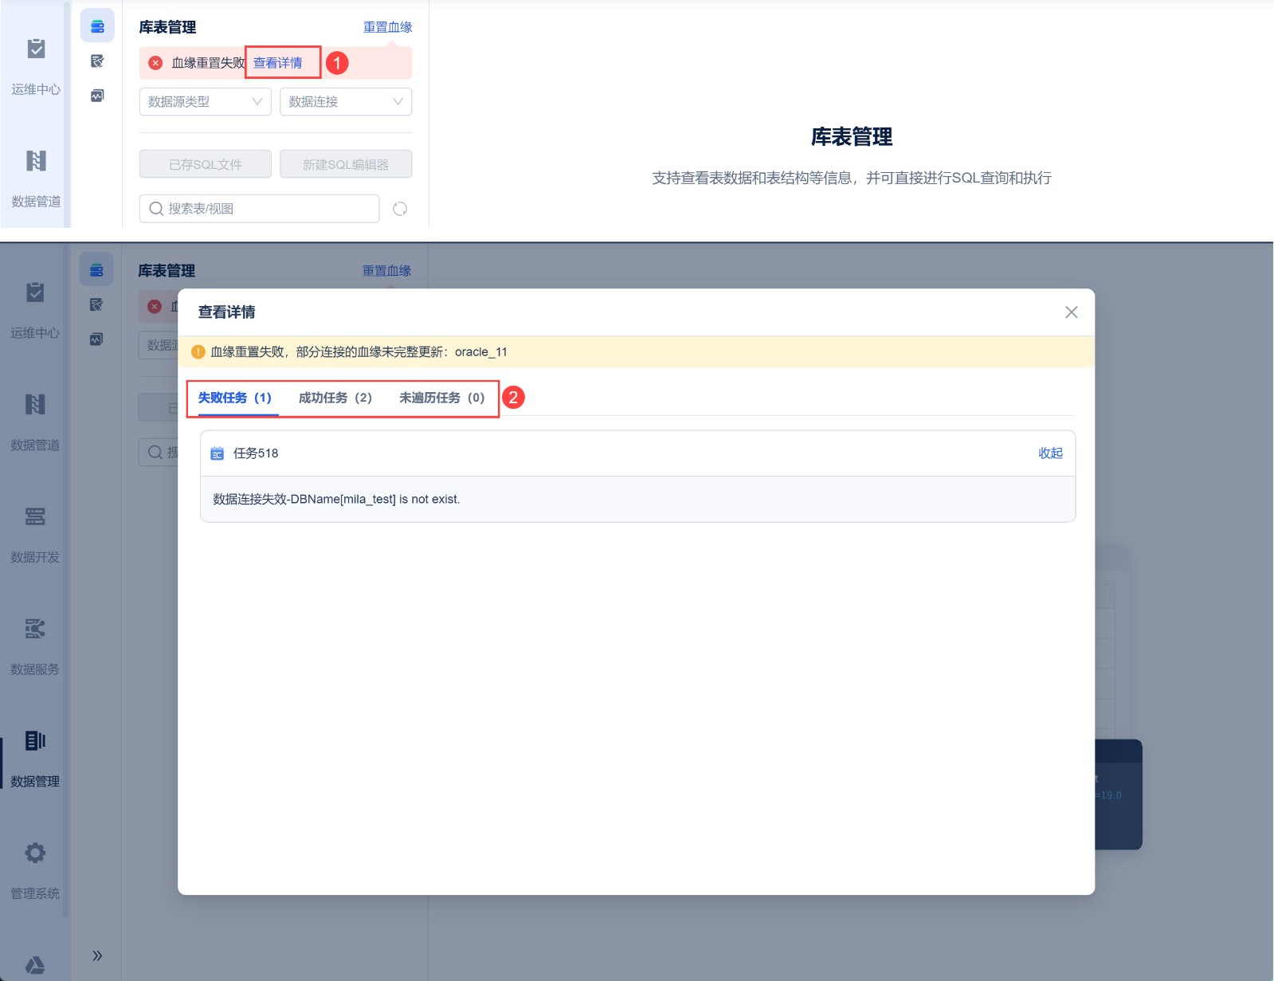1274x981 pixels.
Task: Click the red error icon beside 血缘重置失败
Action: [x=155, y=63]
